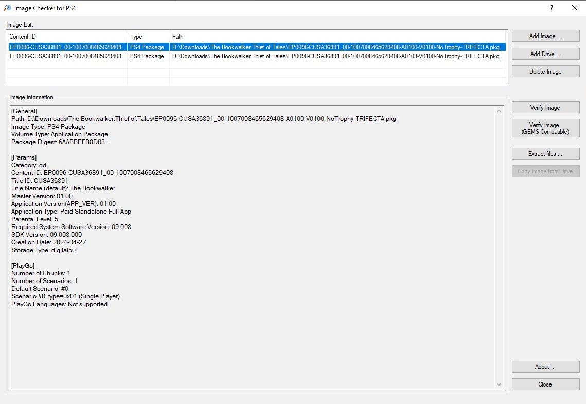Click the SDK Version: 09.008.000 line
586x404 pixels.
(x=46, y=235)
